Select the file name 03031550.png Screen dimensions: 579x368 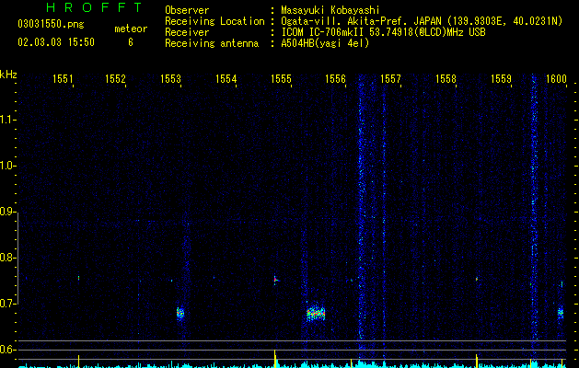point(51,25)
